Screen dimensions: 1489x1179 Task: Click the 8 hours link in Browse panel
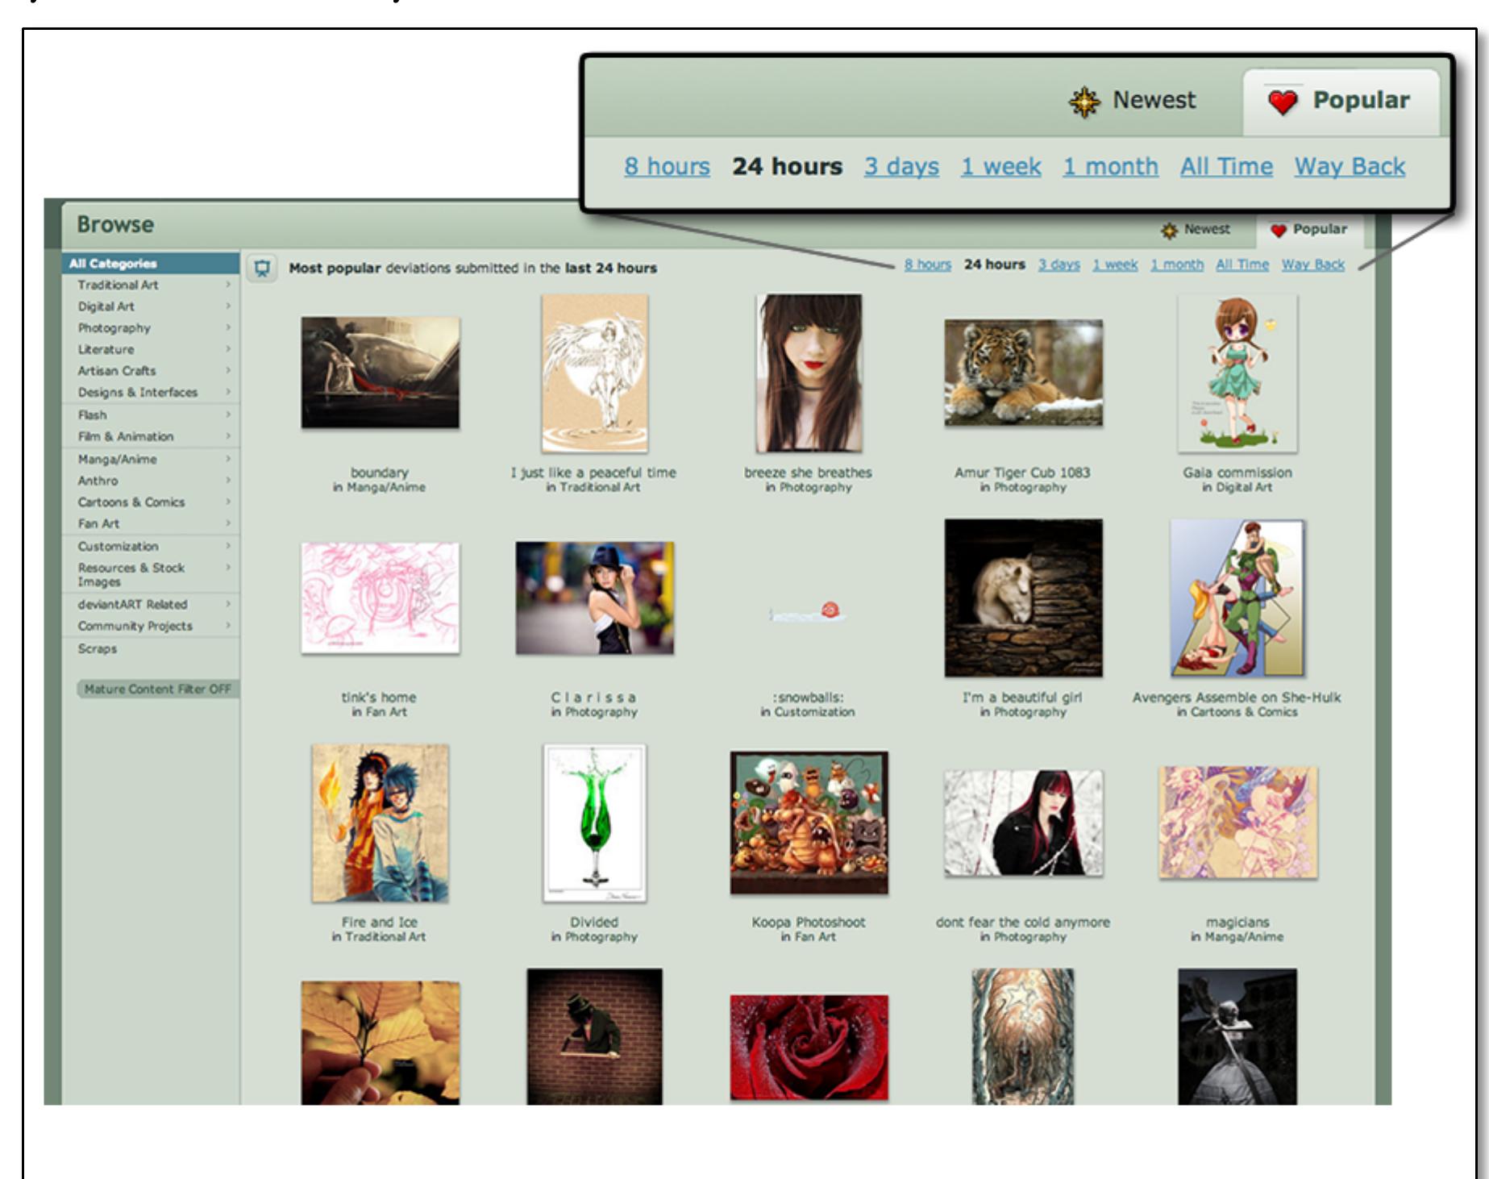point(927,265)
